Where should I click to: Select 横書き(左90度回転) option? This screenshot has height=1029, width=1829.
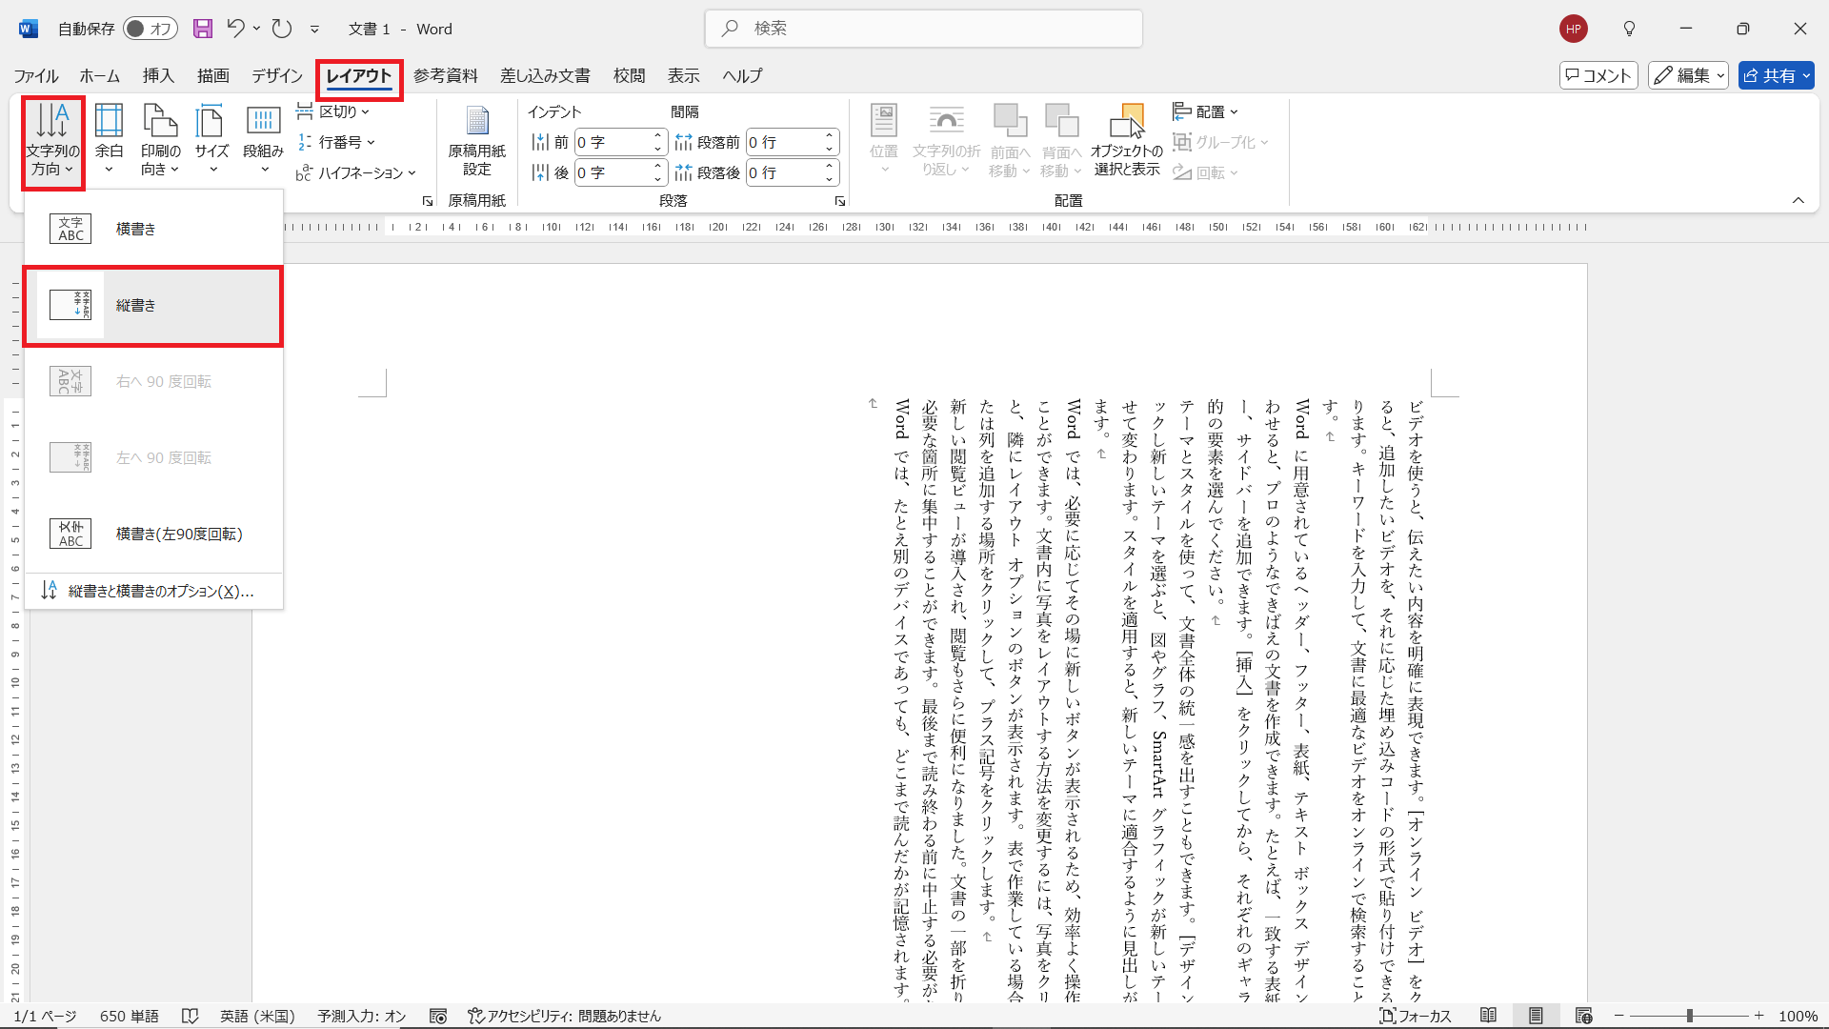[153, 534]
